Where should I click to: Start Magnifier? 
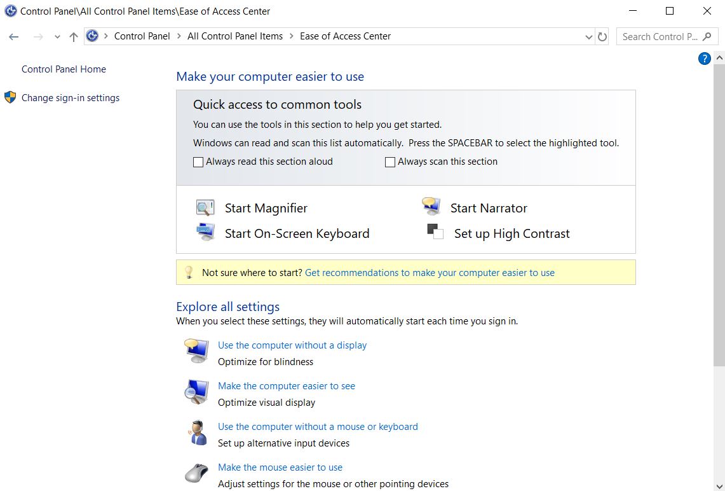pos(266,208)
